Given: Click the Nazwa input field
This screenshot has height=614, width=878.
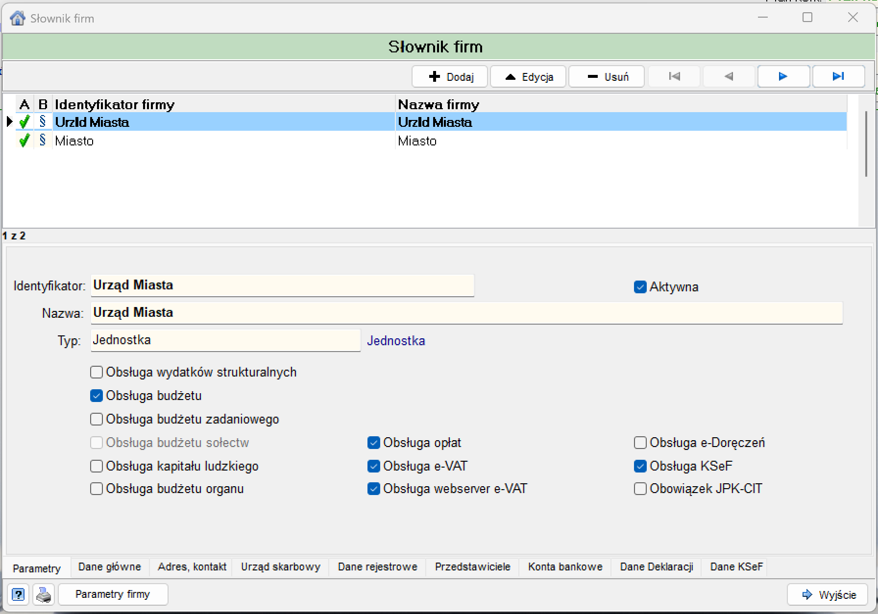Looking at the screenshot, I should (467, 313).
